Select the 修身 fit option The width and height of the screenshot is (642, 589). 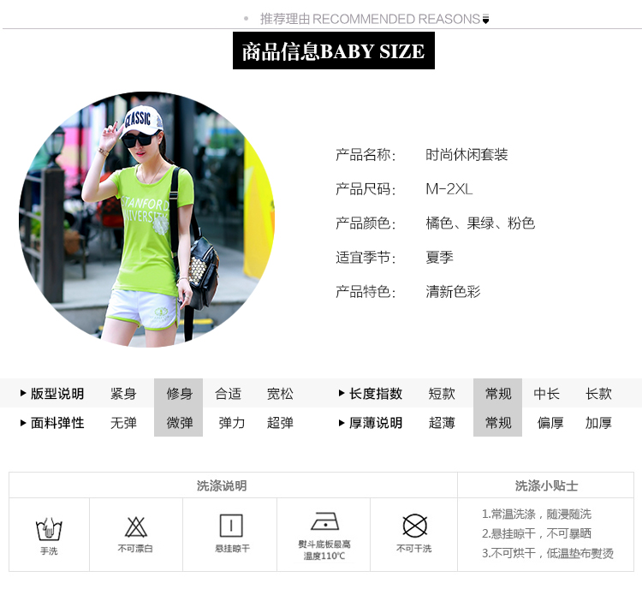click(x=179, y=394)
